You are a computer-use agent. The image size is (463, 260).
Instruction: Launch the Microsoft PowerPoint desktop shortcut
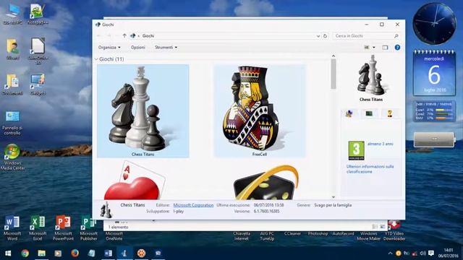click(x=63, y=228)
